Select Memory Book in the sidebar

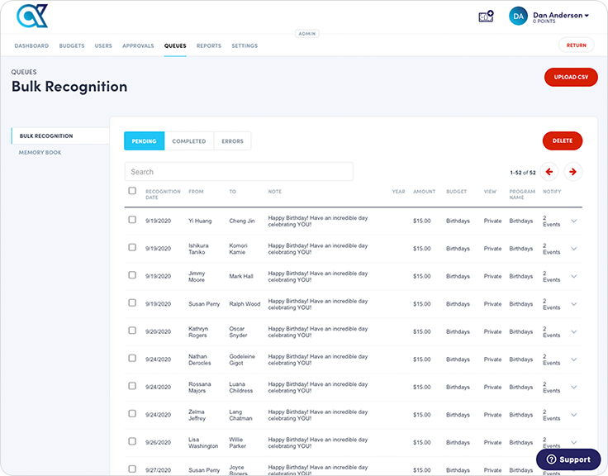(x=40, y=152)
